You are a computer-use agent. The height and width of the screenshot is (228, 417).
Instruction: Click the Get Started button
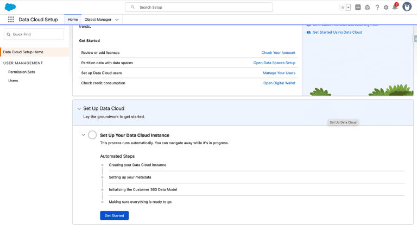[115, 215]
